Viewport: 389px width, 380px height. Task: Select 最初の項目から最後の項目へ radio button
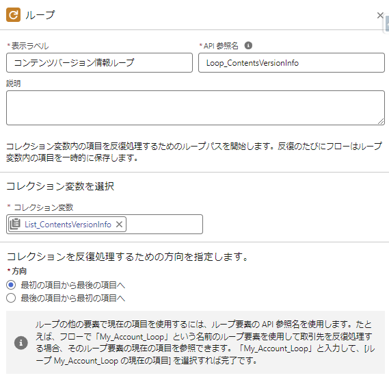(11, 285)
